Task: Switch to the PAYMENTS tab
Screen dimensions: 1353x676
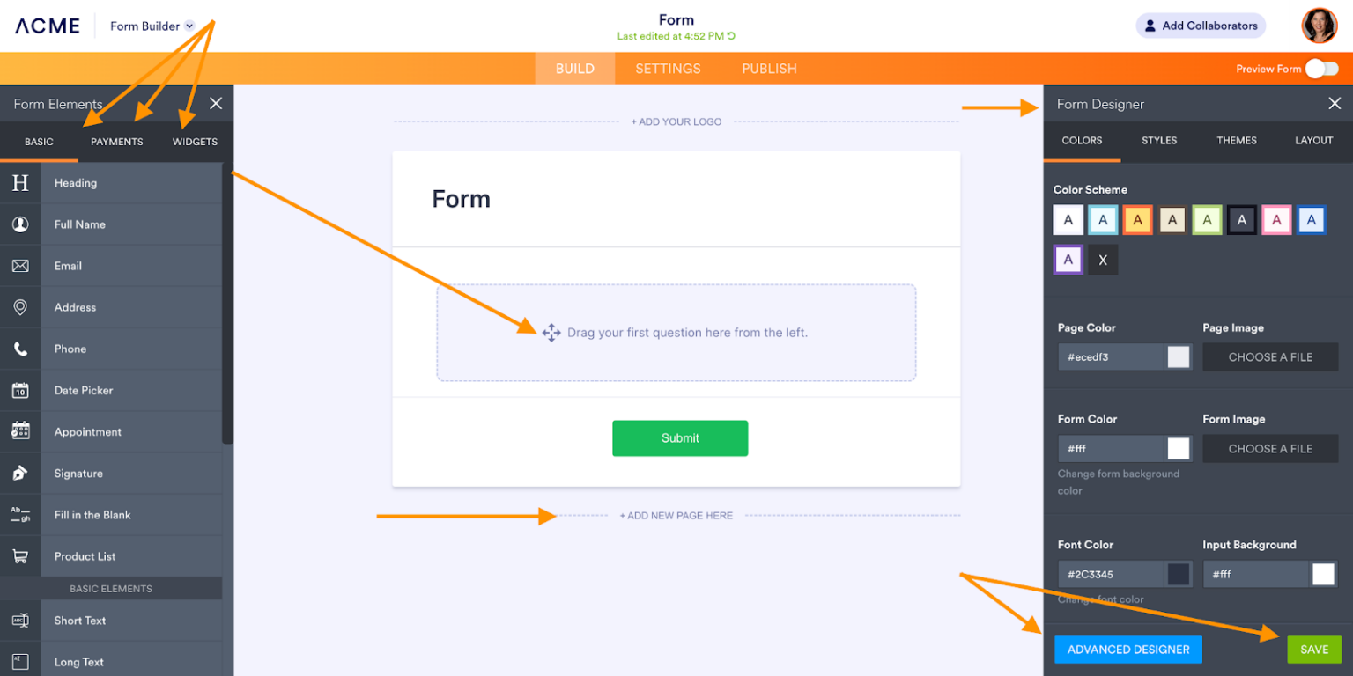Action: pyautogui.click(x=116, y=141)
